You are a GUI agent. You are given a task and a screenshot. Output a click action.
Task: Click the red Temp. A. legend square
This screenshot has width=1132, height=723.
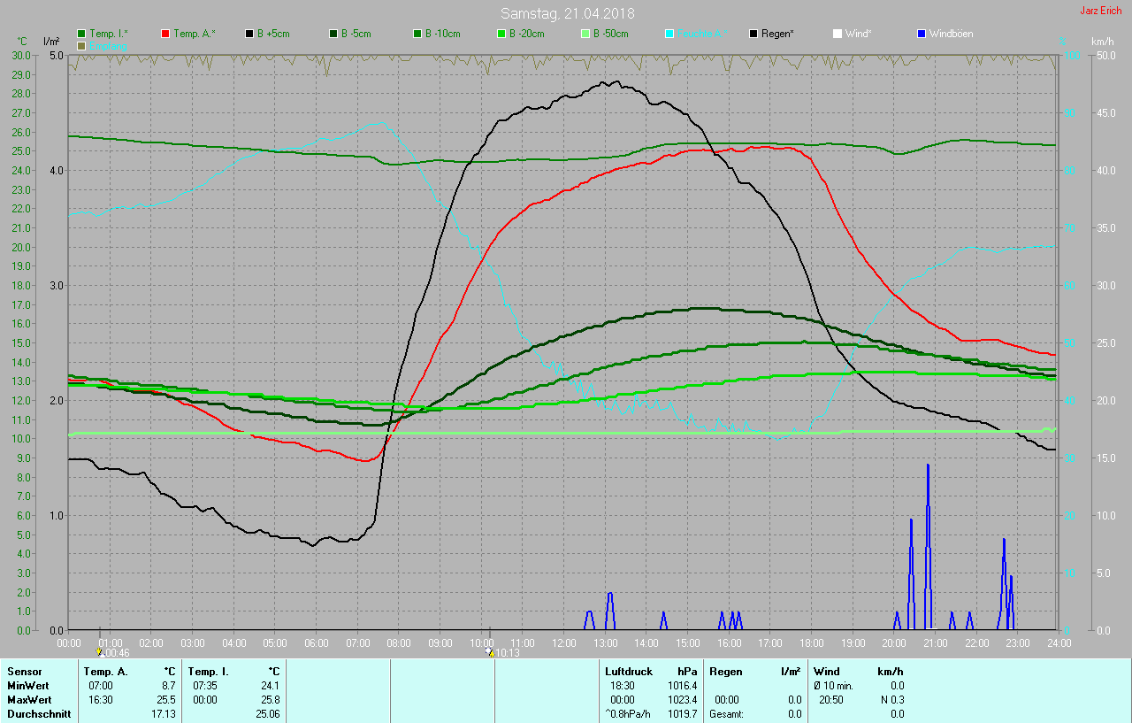click(166, 34)
